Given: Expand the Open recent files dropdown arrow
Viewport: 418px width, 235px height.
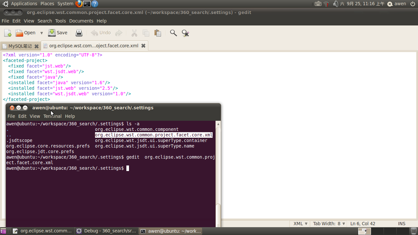Looking at the screenshot, I should pyautogui.click(x=41, y=33).
